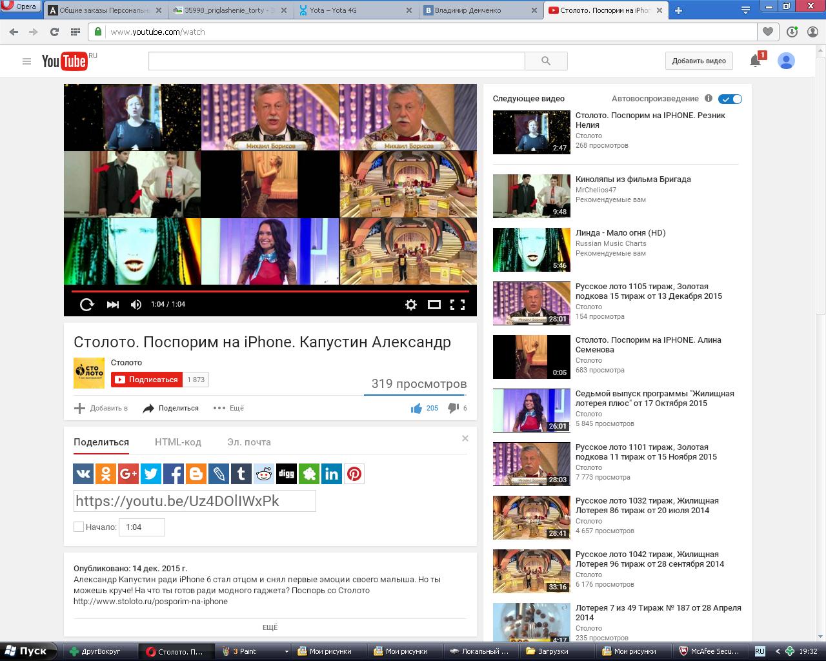Click the start time 1:04 field
826x661 pixels.
click(x=142, y=527)
